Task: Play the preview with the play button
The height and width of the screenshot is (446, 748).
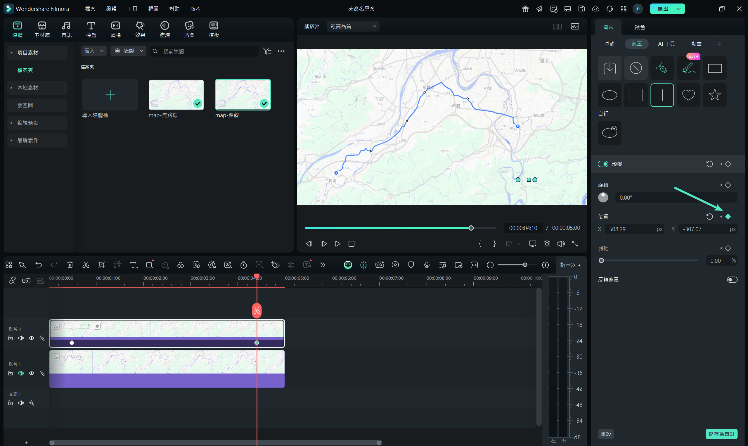Action: pyautogui.click(x=338, y=244)
